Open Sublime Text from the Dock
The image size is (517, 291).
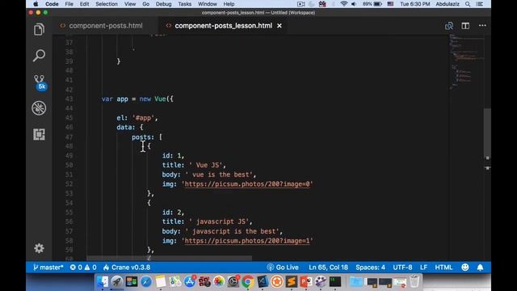point(292,281)
